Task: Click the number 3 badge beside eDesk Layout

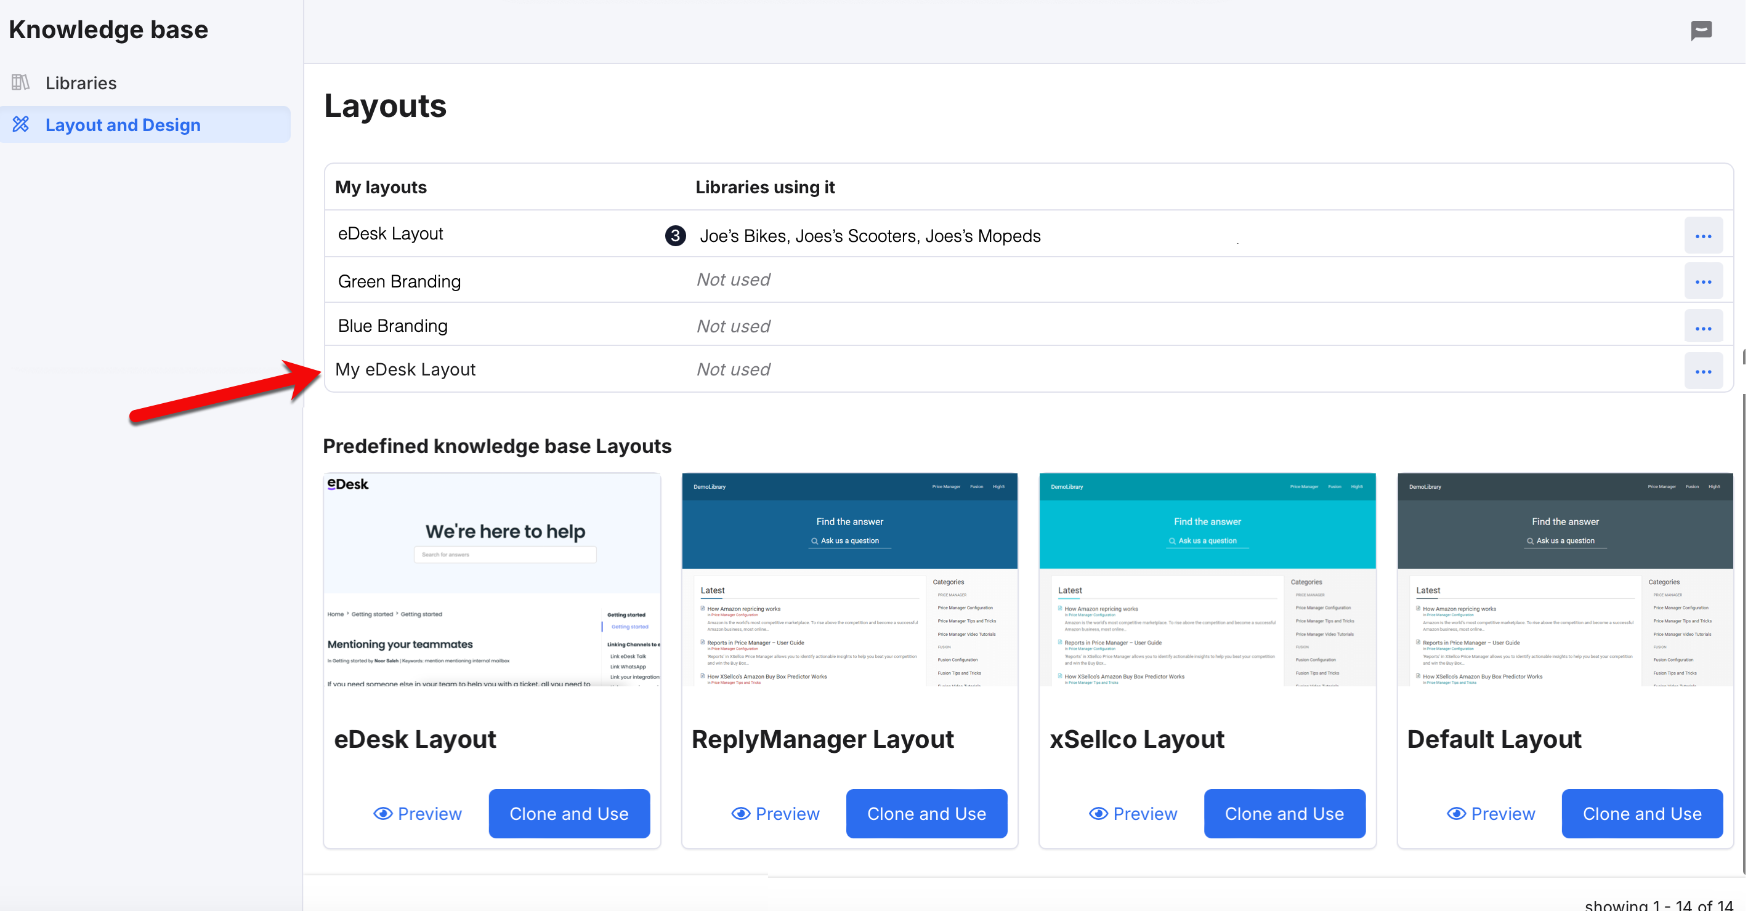Action: (674, 235)
